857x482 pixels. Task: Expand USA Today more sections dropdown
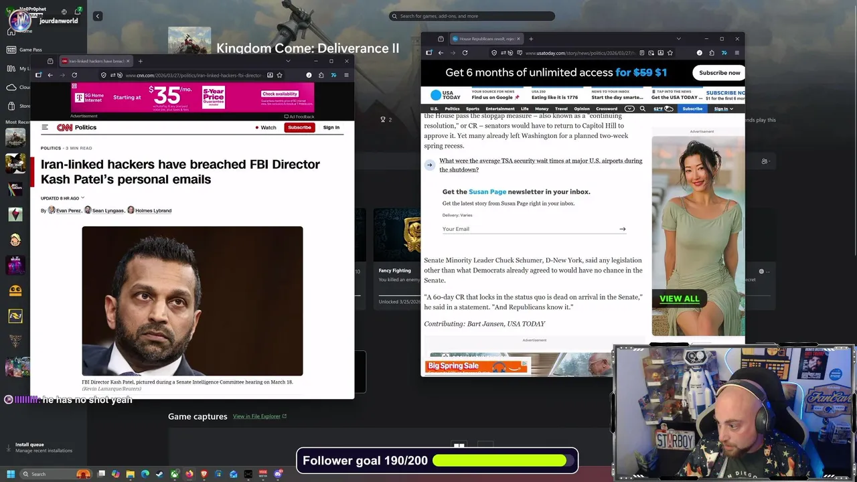tap(629, 108)
